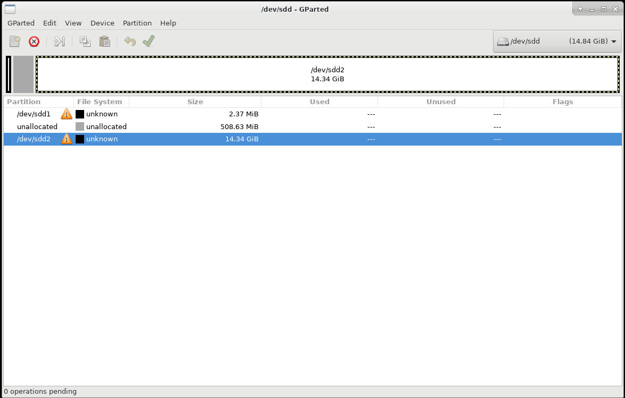Click the 14.34 GiB size cell in table
Screen dimensions: 625x398
(242, 139)
